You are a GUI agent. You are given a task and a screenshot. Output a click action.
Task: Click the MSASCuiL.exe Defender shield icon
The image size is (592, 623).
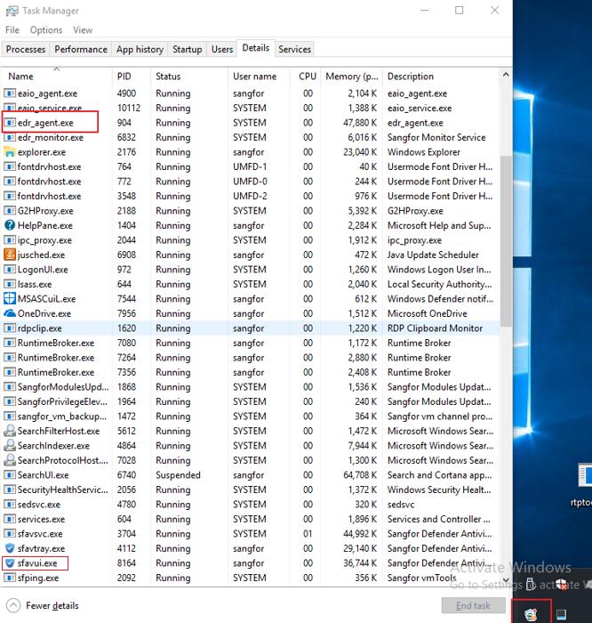point(10,299)
